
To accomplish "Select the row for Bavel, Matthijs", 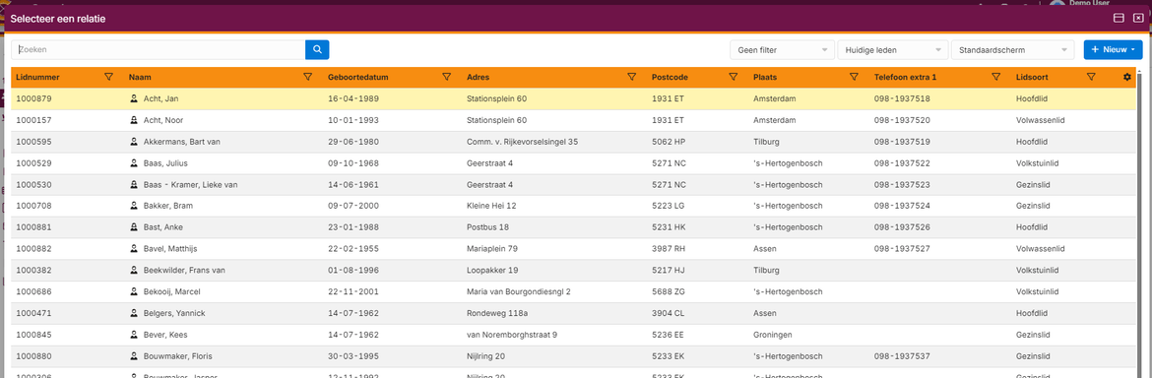I will coord(573,249).
